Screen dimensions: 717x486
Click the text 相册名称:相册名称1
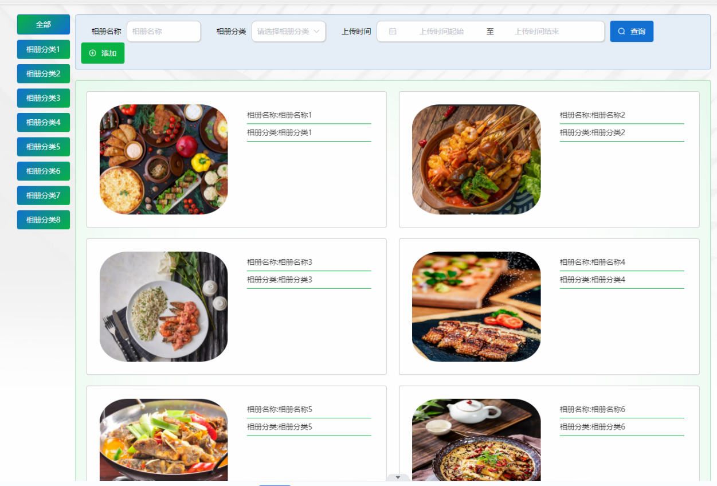pos(280,115)
